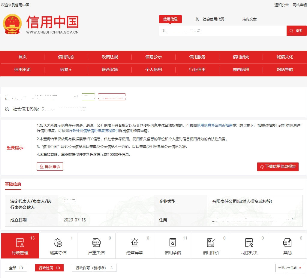Select the 诚实守信 shield icon

point(58,243)
